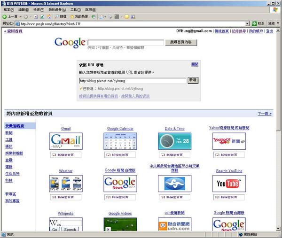This screenshot has width=282, height=238.
Task: Open the 檢視(V) View menu
Action: point(39,10)
